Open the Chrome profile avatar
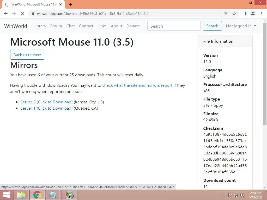 253,14
